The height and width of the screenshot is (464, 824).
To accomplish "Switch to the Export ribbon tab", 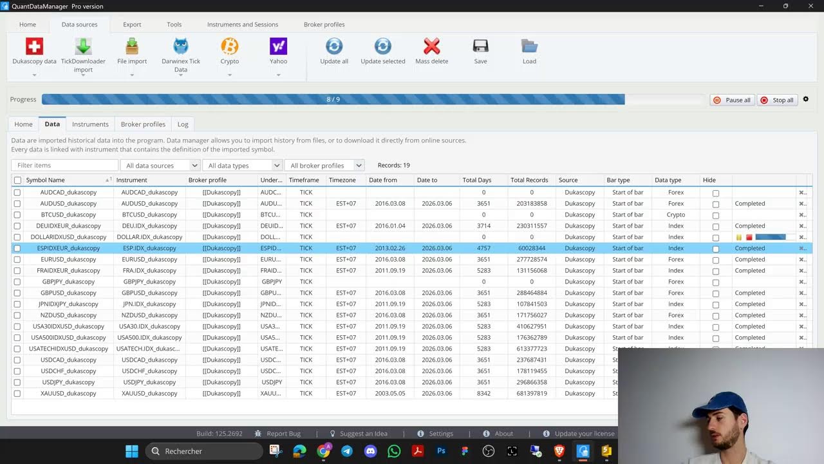I will [132, 24].
